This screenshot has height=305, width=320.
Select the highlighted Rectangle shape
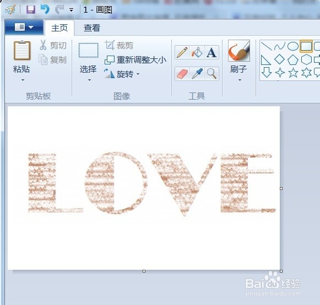pyautogui.click(x=306, y=46)
